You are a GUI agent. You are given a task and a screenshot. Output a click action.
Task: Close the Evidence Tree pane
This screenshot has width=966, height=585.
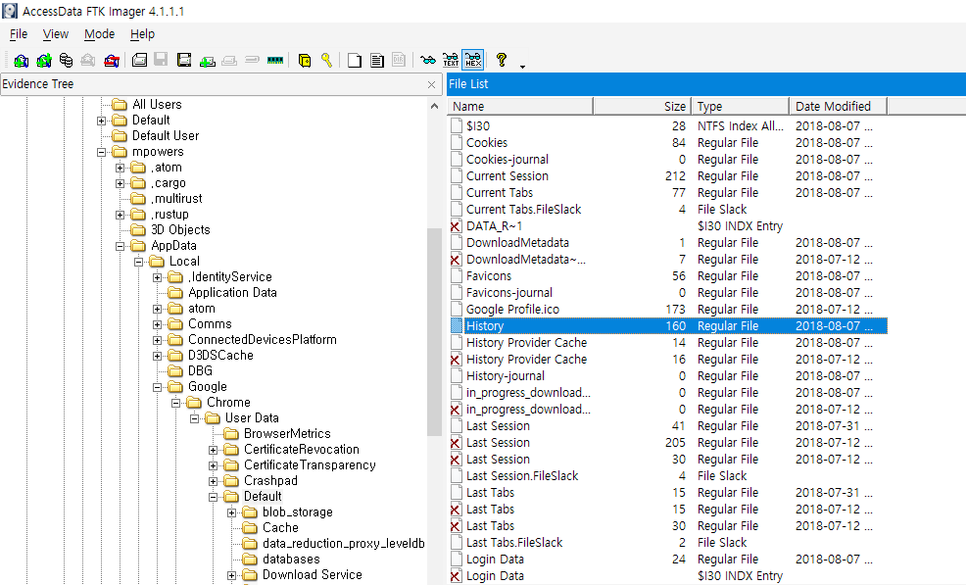tap(431, 84)
